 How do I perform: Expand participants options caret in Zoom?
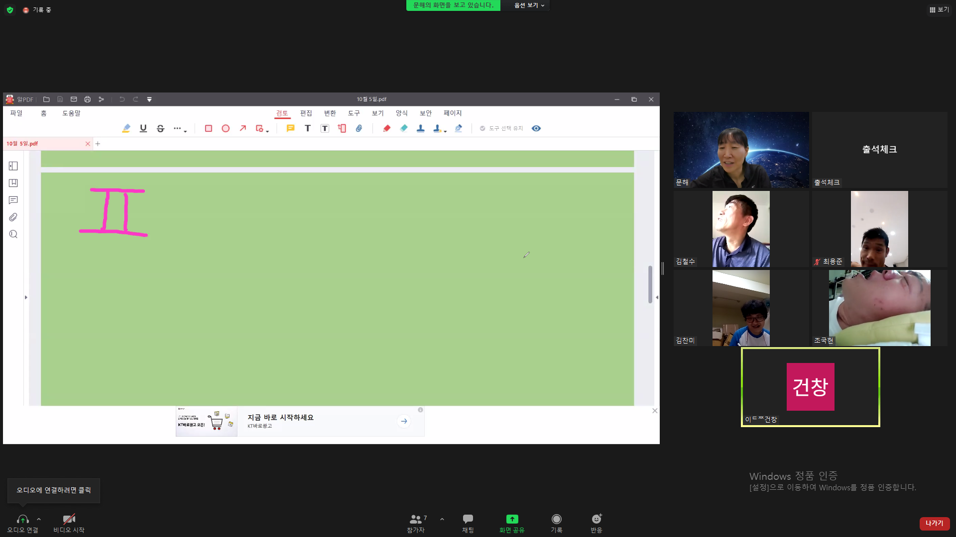point(442,519)
